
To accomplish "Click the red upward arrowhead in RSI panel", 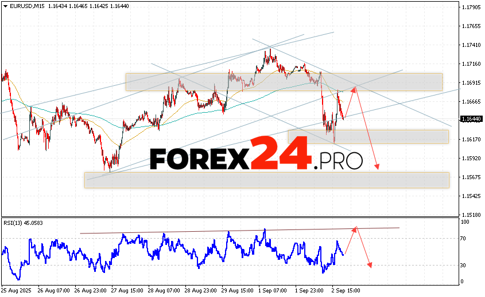I will (x=355, y=229).
